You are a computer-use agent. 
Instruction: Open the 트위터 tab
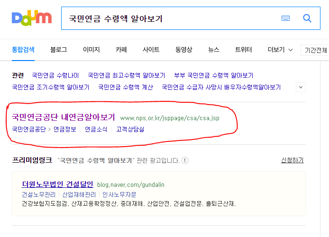click(243, 50)
